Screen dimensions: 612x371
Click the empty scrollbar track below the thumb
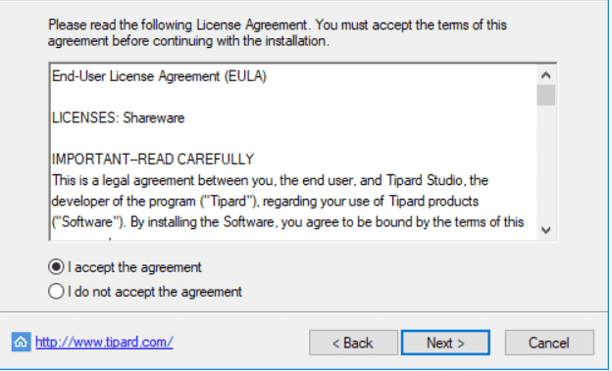tap(545, 163)
